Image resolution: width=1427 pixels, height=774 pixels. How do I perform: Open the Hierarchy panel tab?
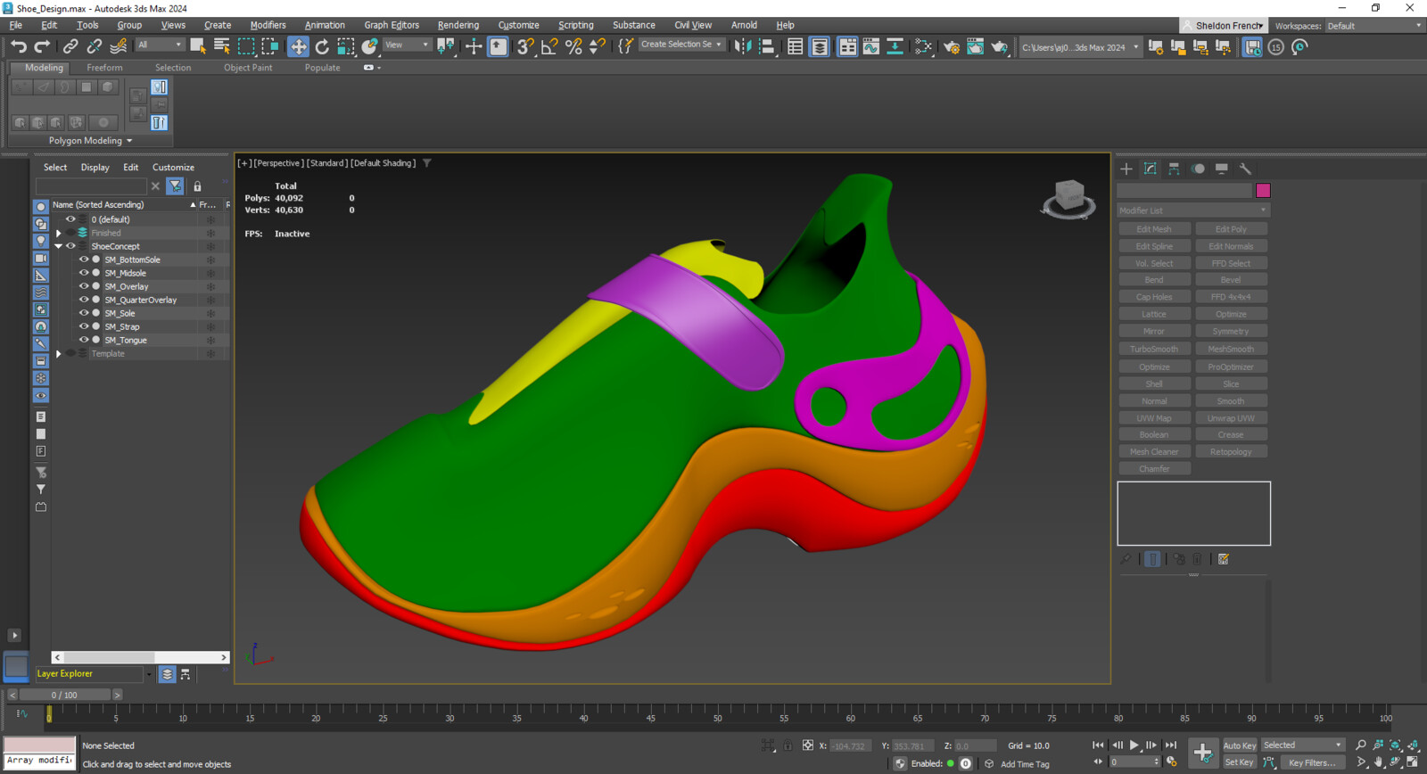tap(1174, 169)
